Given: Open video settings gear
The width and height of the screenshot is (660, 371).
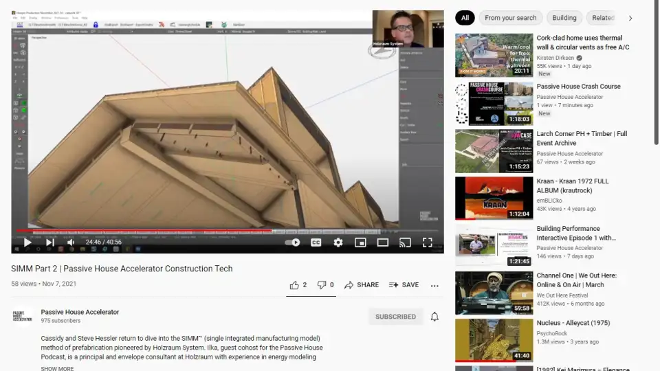Looking at the screenshot, I should point(338,243).
